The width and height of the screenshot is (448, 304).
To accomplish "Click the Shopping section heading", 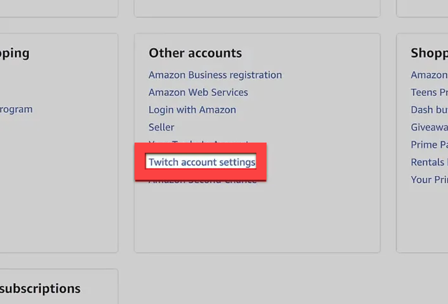I will [x=428, y=53].
